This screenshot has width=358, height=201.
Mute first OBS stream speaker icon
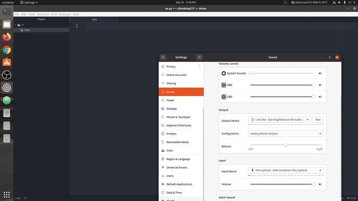click(321, 85)
